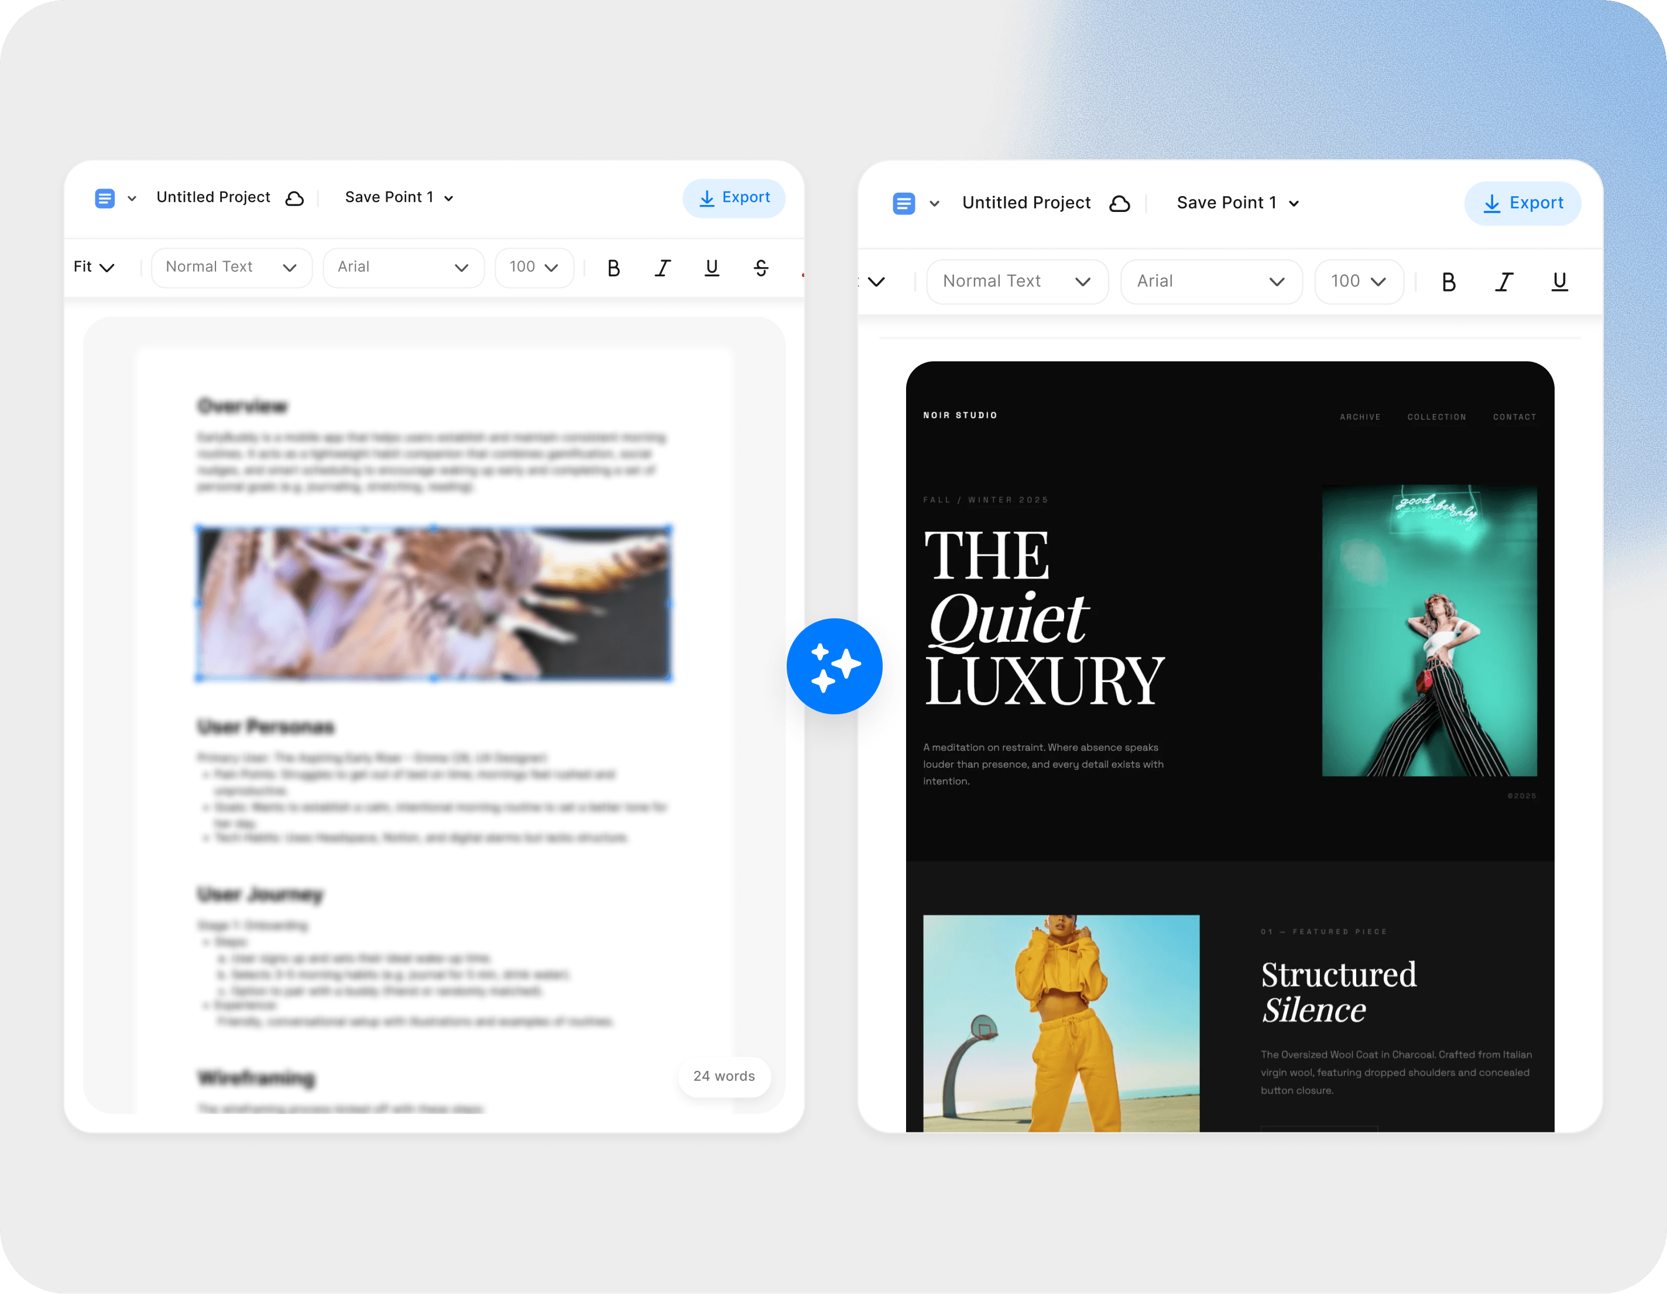The image size is (1667, 1294).
Task: Click the Bold icon in left editor
Action: coord(613,268)
